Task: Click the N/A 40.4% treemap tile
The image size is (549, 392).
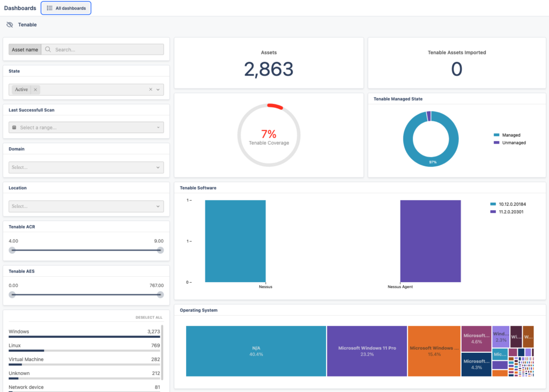Action: click(x=256, y=351)
